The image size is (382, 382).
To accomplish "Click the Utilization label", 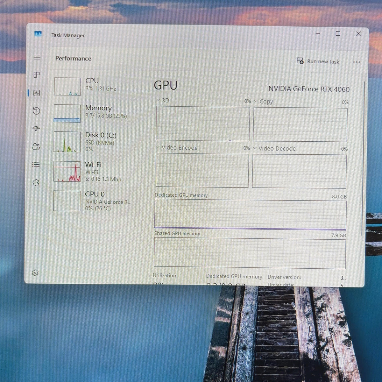I will point(164,276).
